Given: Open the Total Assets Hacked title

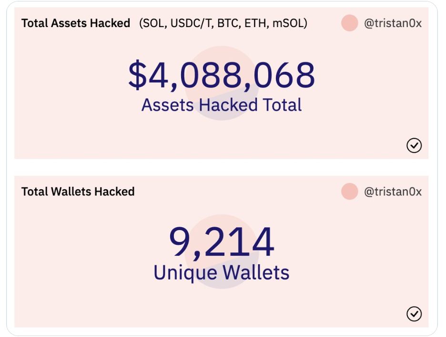Looking at the screenshot, I should pos(76,23).
